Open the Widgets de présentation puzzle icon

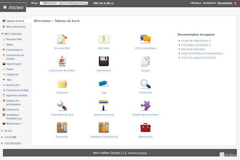(145, 106)
